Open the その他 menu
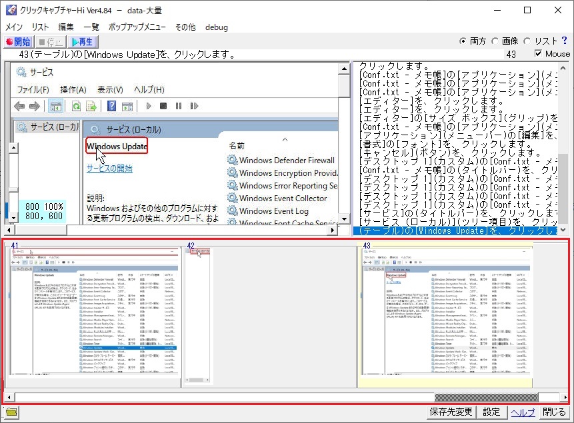The width and height of the screenshot is (574, 423). coord(185,27)
